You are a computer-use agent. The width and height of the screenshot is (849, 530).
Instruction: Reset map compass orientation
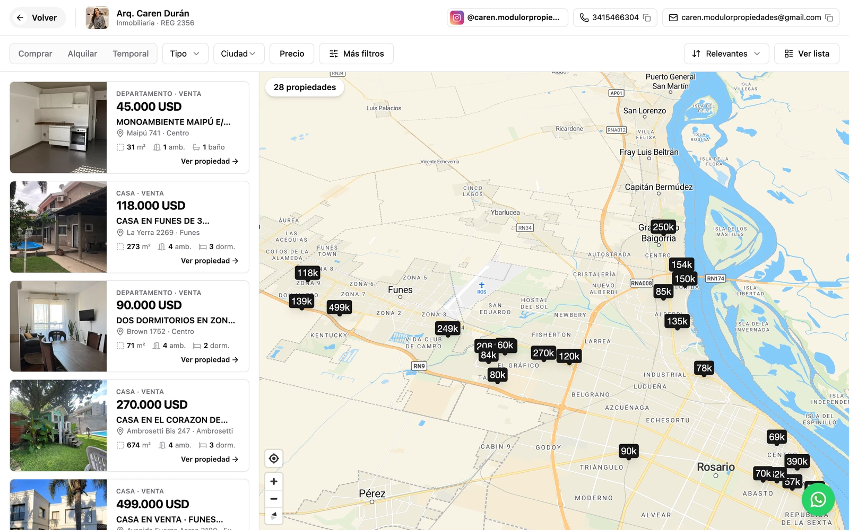point(274,516)
